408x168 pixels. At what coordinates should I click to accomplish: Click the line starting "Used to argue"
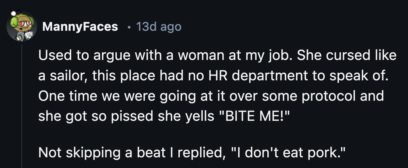tap(217, 55)
